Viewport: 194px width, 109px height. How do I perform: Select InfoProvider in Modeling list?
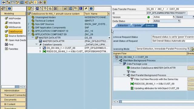click(x=15, y=18)
